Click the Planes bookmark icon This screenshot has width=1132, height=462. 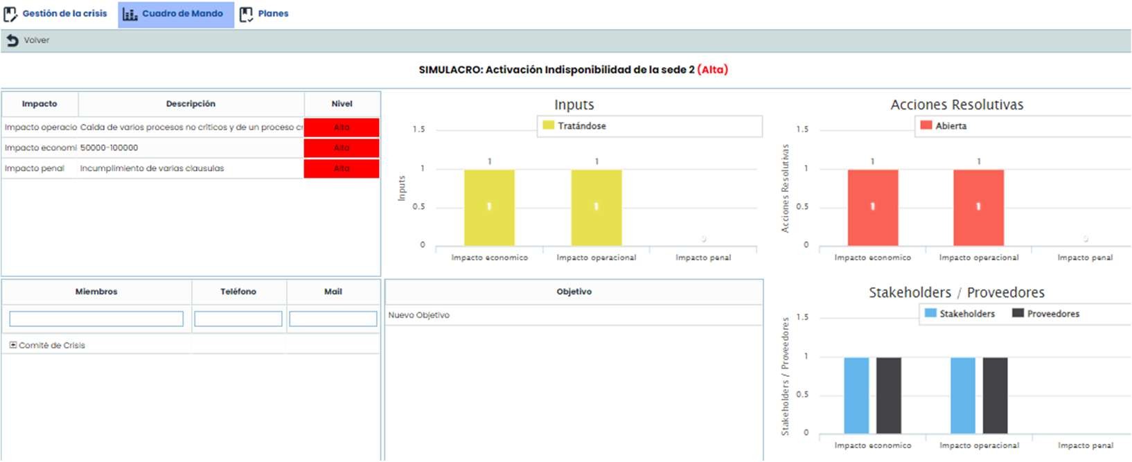point(246,14)
